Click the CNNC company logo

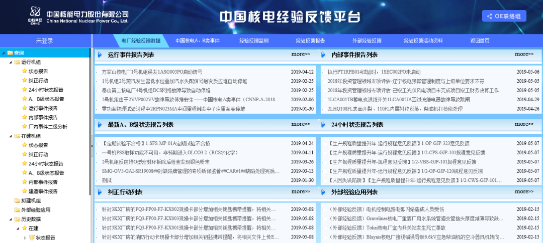tap(35, 15)
